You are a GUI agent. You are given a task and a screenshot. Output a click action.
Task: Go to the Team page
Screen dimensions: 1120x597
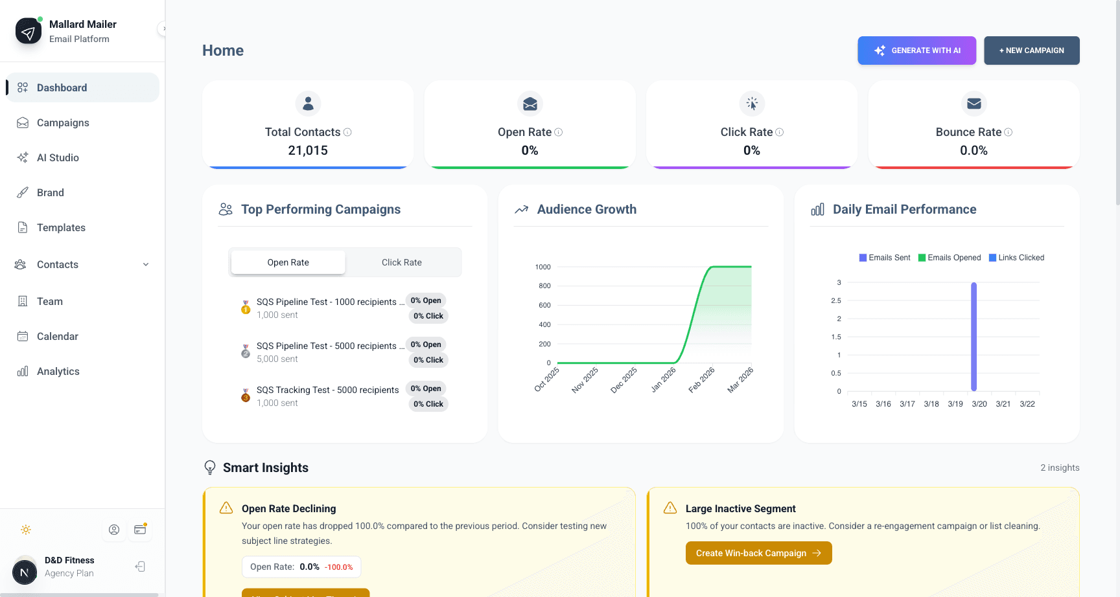click(49, 301)
